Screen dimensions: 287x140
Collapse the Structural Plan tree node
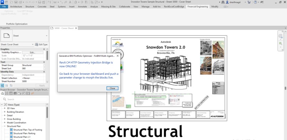click(5, 126)
